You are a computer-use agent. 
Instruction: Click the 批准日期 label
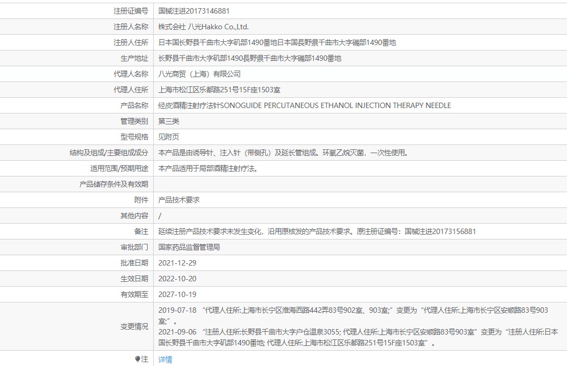[x=134, y=263]
